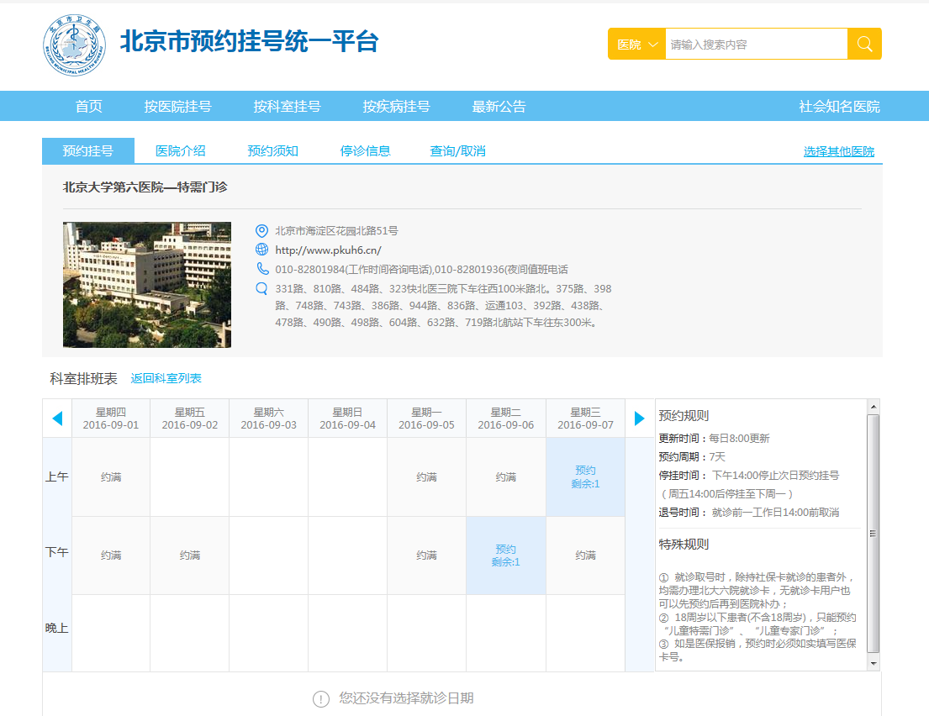
Task: Open the http://www.pkuh6.cn/ link
Action: (x=328, y=250)
